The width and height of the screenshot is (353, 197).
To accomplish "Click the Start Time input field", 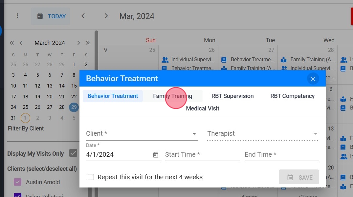I will 202,155.
